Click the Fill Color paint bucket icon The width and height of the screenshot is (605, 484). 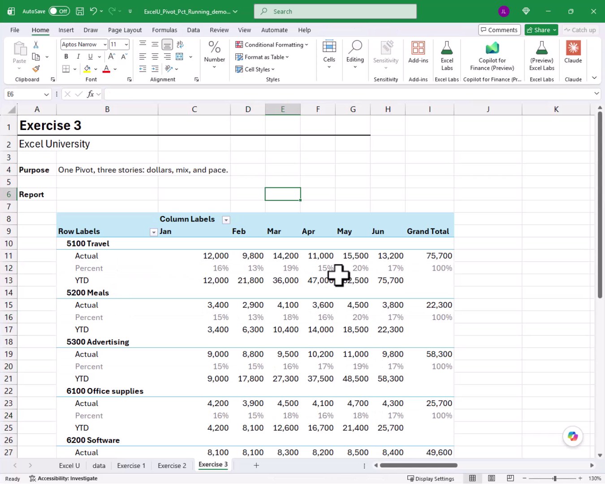pyautogui.click(x=87, y=69)
